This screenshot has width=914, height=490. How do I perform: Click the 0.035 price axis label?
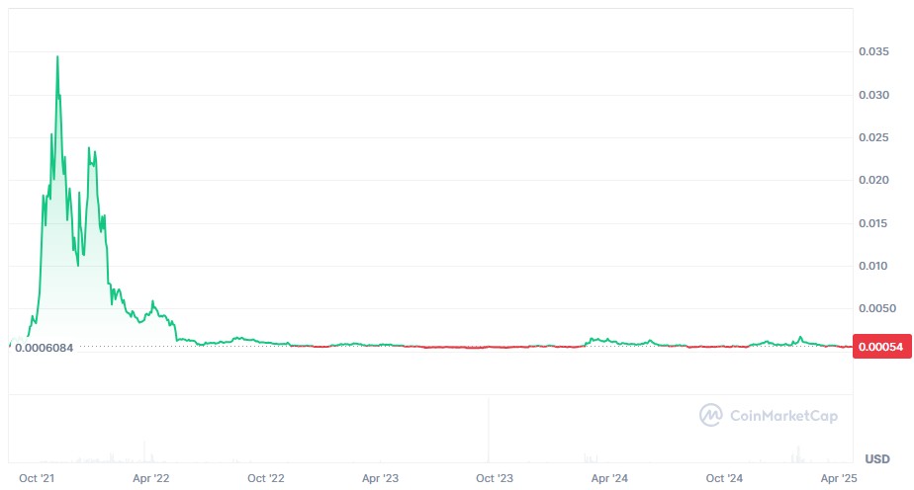click(873, 51)
